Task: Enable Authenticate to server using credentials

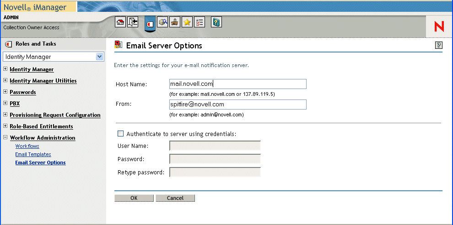Action: (120, 134)
